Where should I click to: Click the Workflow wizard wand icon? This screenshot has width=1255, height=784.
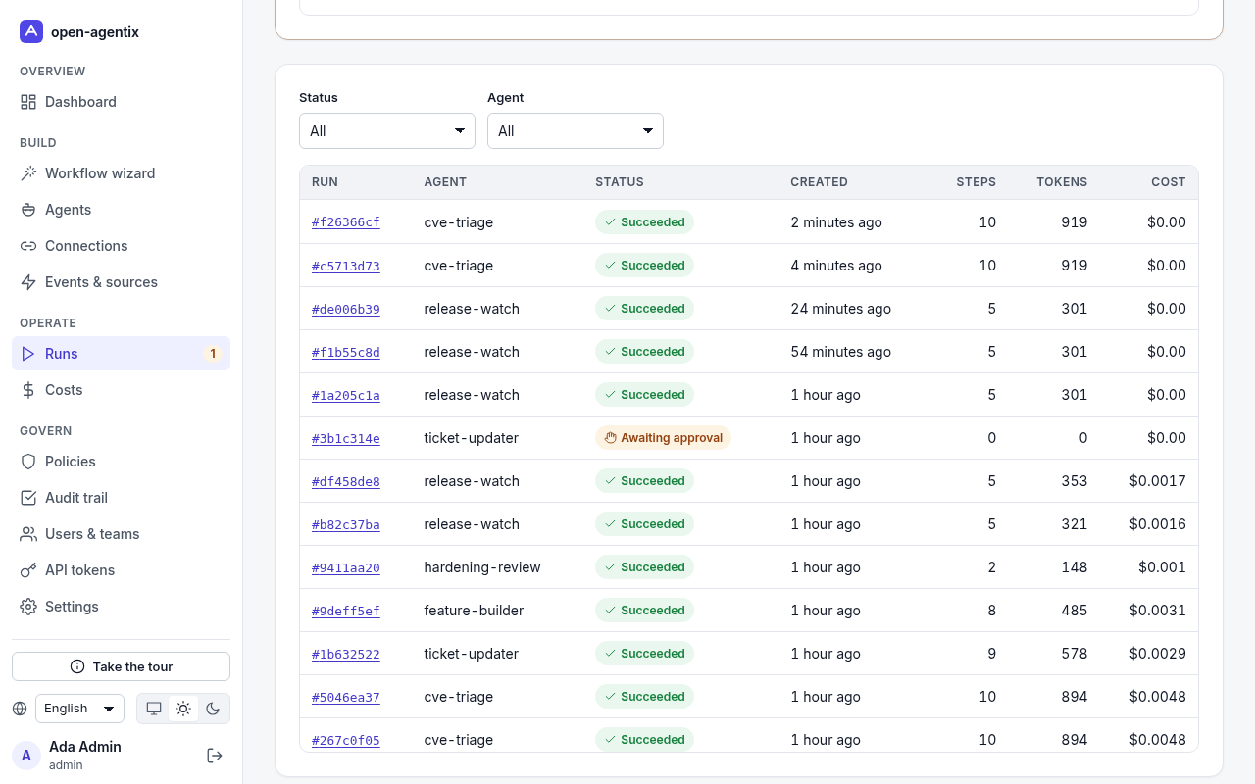28,173
